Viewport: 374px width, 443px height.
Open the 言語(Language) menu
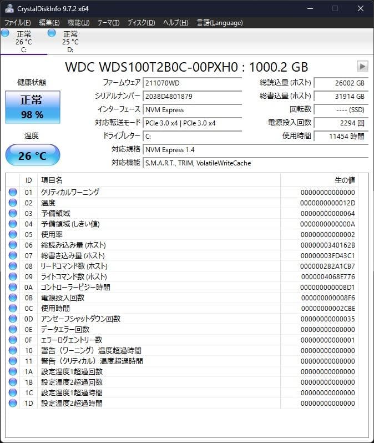tap(220, 23)
